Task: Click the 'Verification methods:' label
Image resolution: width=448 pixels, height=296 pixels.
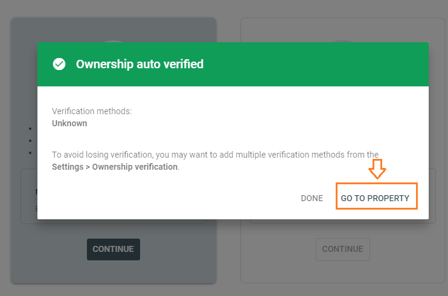Action: [92, 111]
